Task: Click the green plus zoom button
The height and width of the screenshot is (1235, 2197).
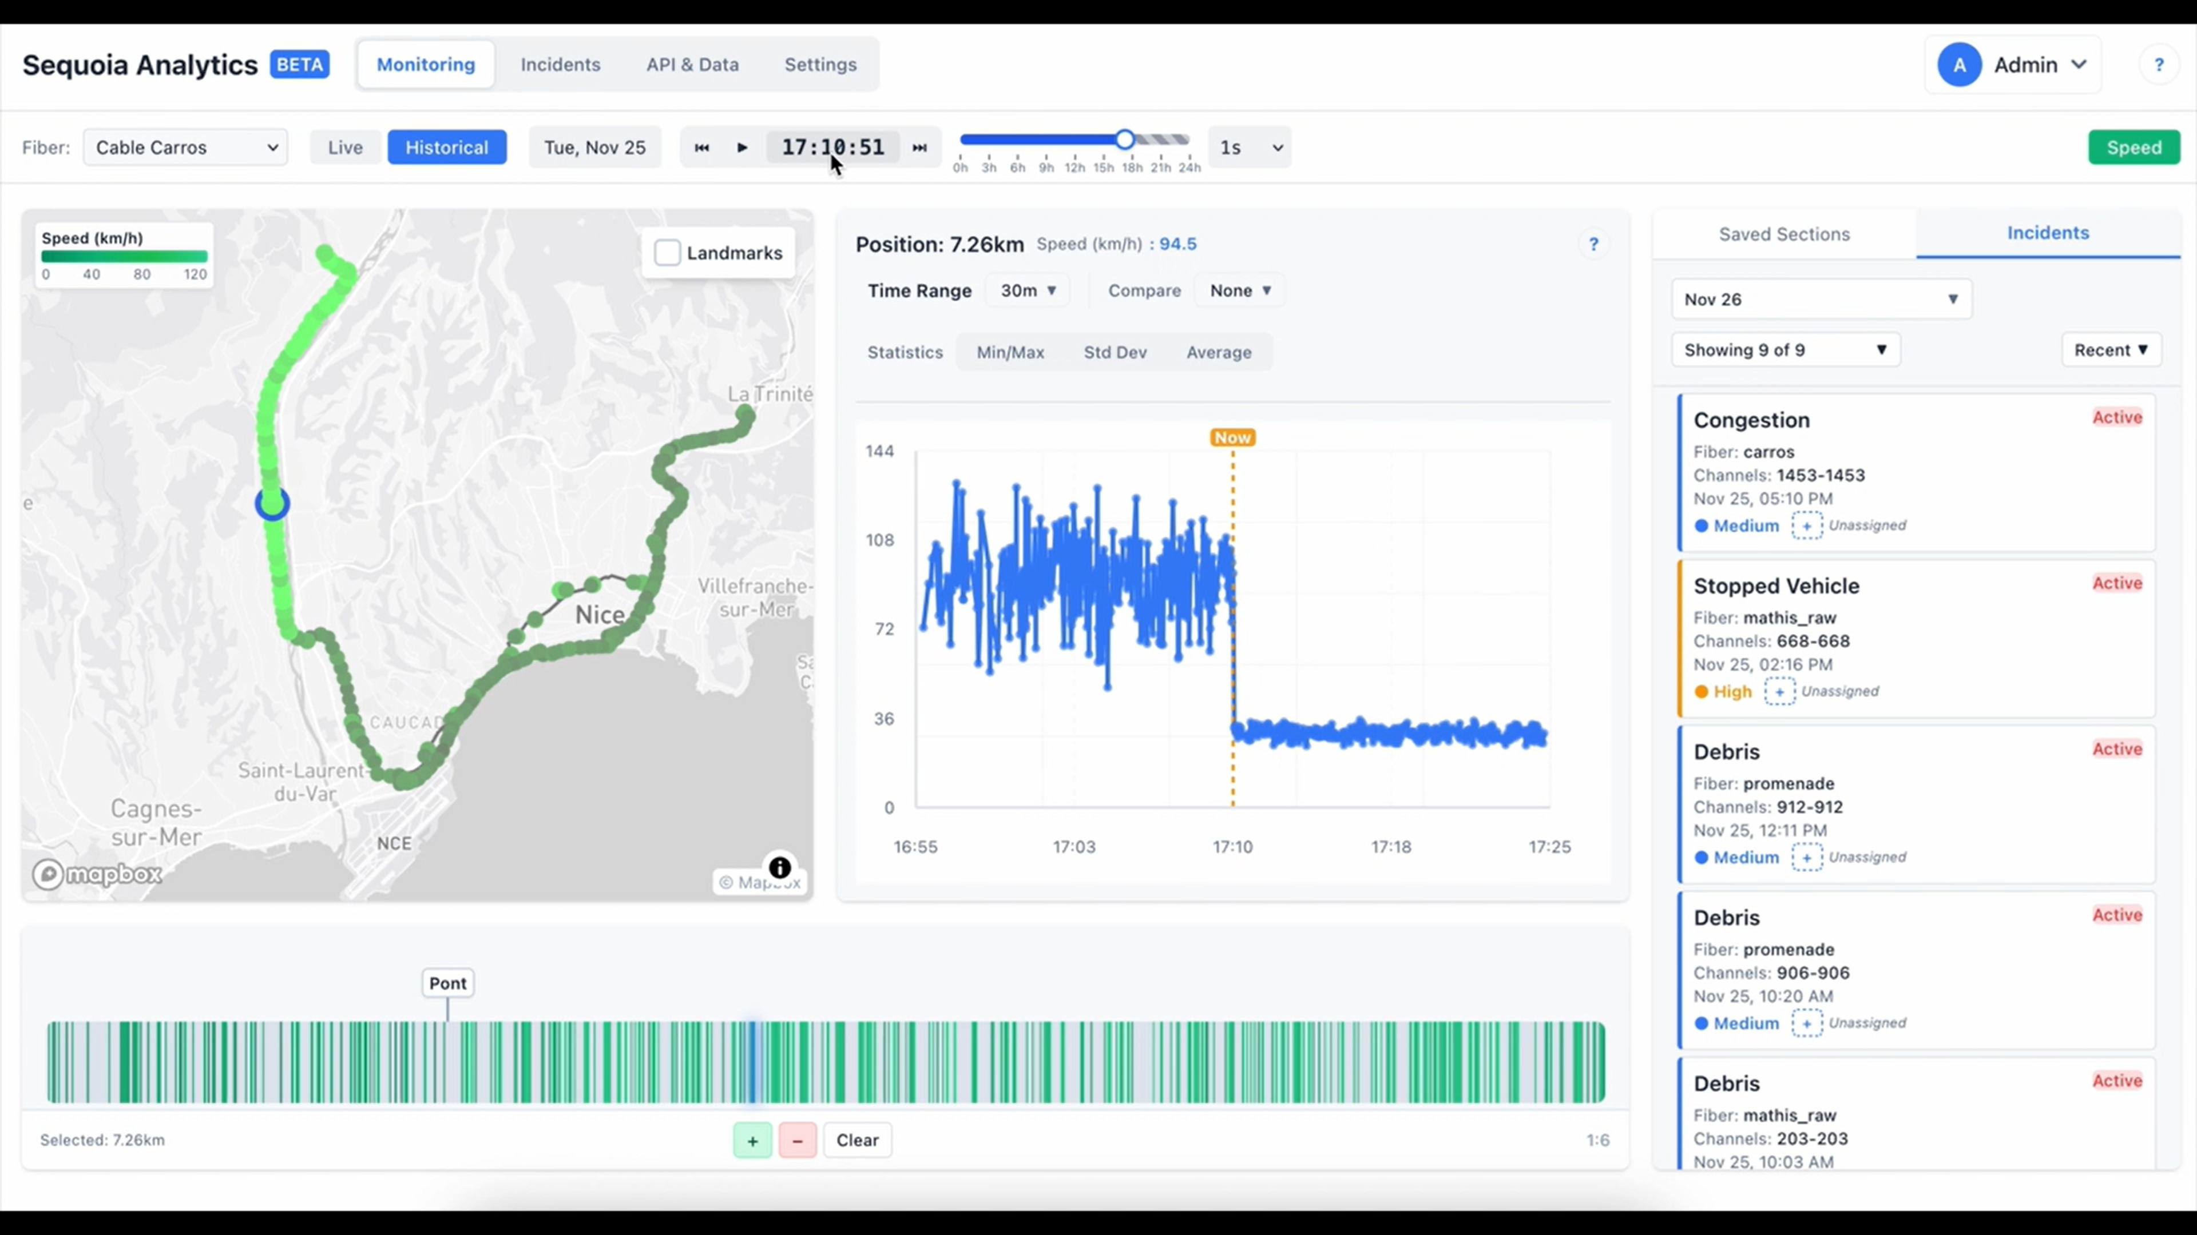Action: [x=752, y=1141]
